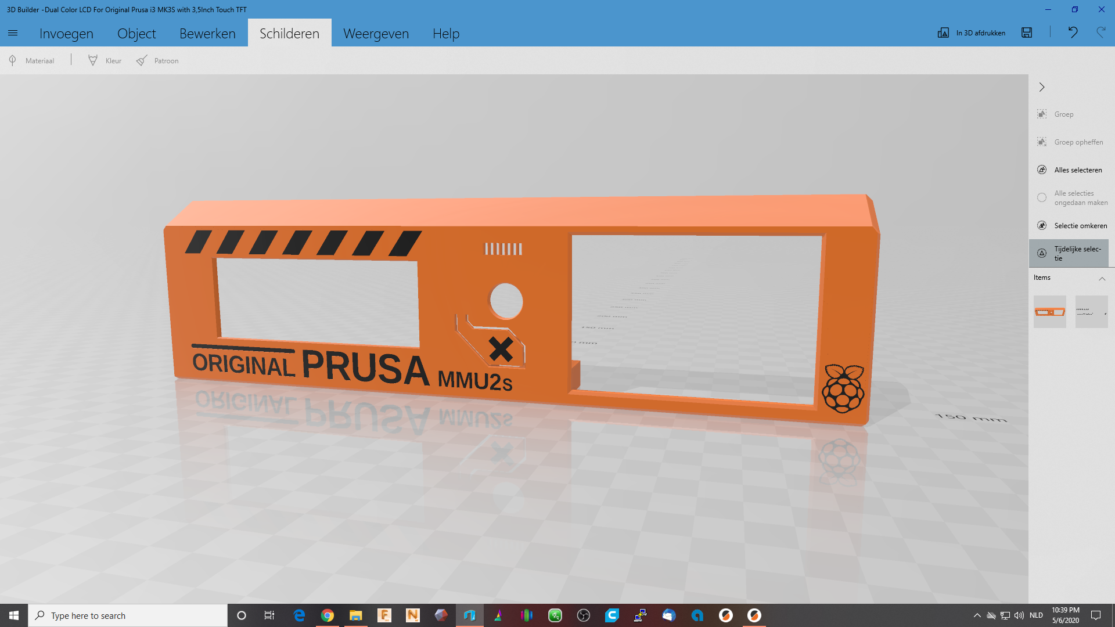This screenshot has width=1115, height=627.
Task: Click the taskbar search field
Action: [x=128, y=615]
